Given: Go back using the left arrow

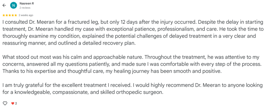Looking at the screenshot, I should [4, 5].
